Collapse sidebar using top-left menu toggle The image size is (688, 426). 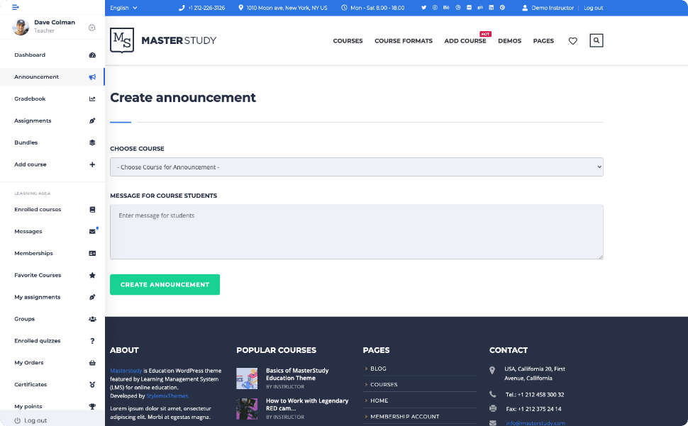pos(16,7)
